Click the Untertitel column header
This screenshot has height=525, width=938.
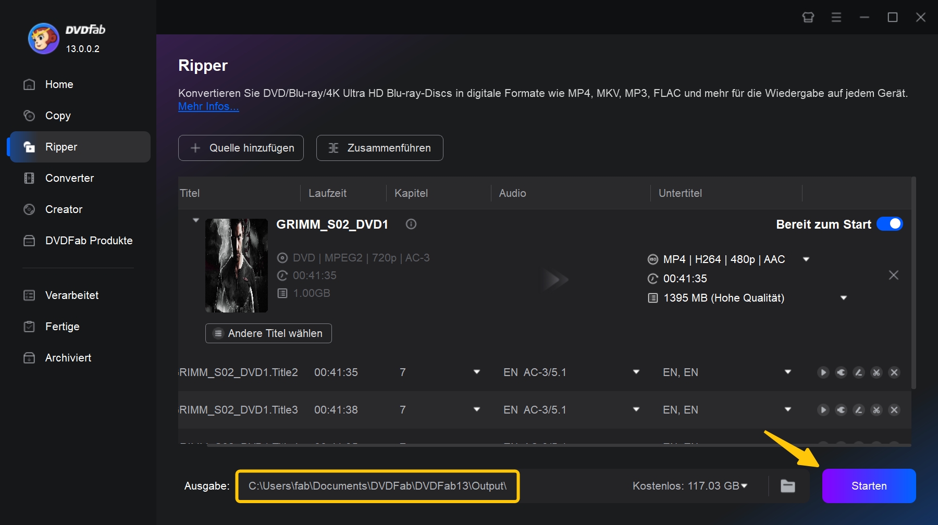[x=680, y=193]
